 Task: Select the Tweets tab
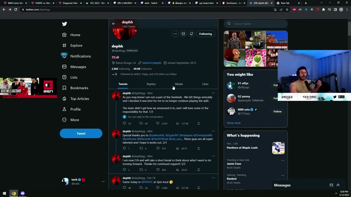click(123, 84)
